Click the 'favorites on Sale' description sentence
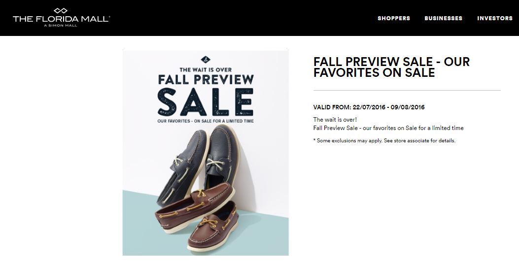This screenshot has height=265, width=519. [388, 128]
